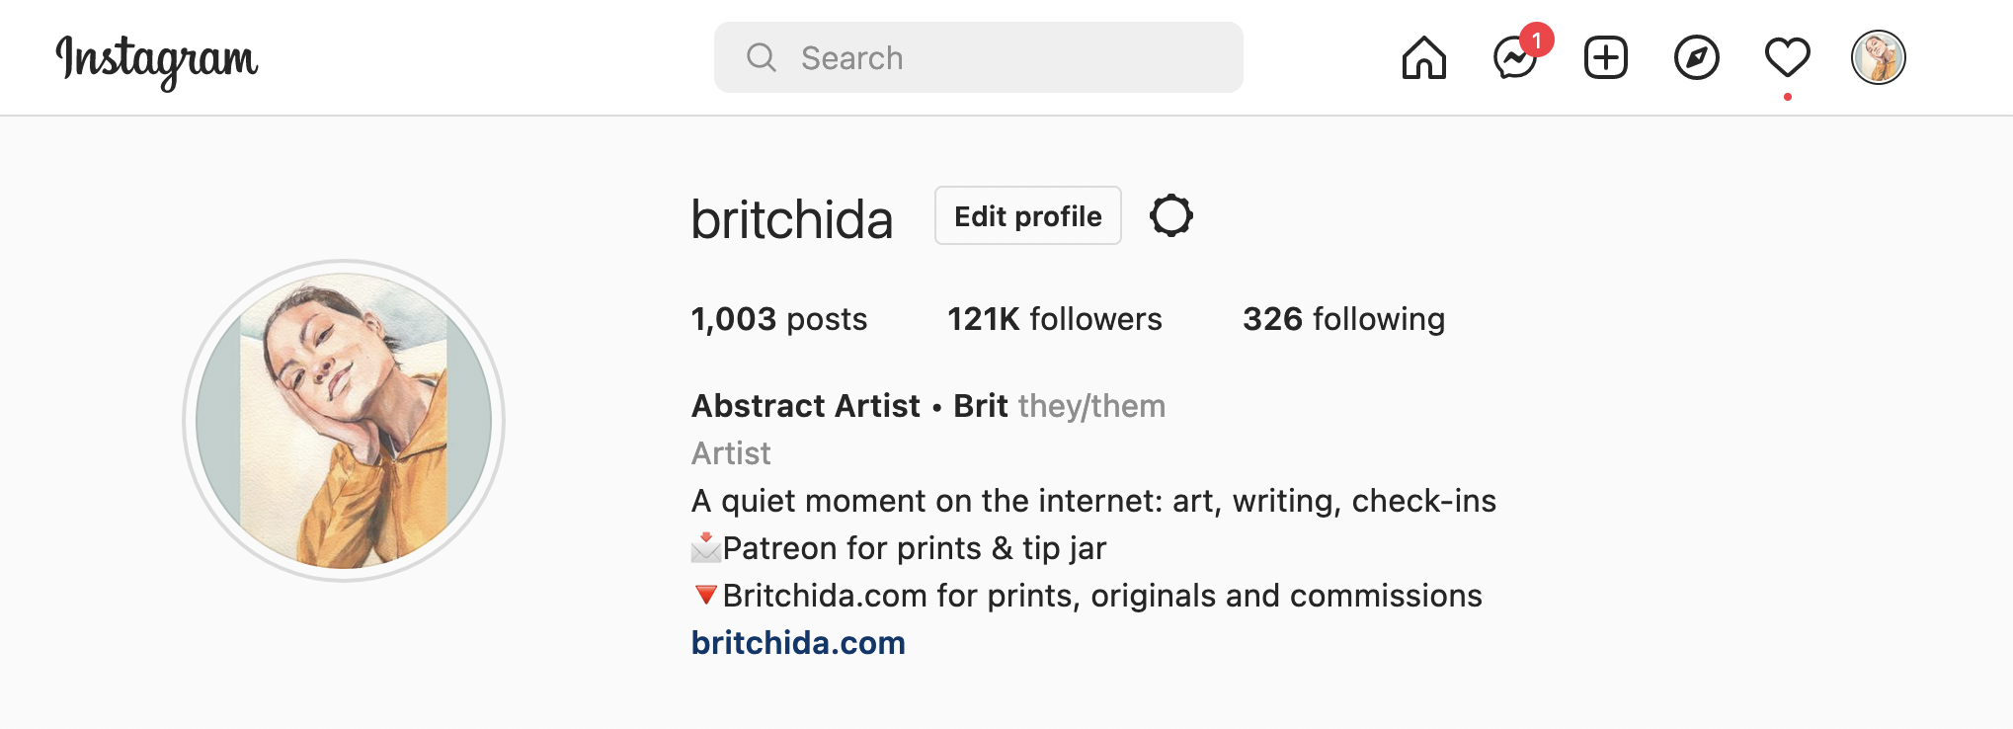View the 326 following list
2013x729 pixels.
[x=1343, y=318]
